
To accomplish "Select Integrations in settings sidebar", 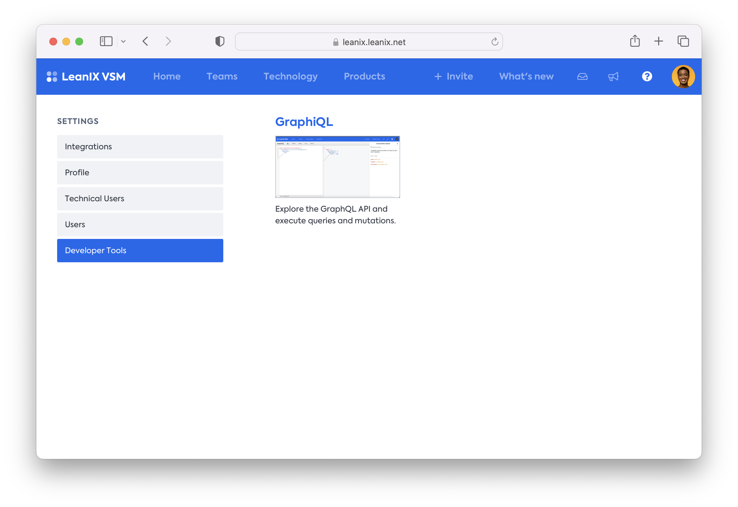I will coord(140,147).
